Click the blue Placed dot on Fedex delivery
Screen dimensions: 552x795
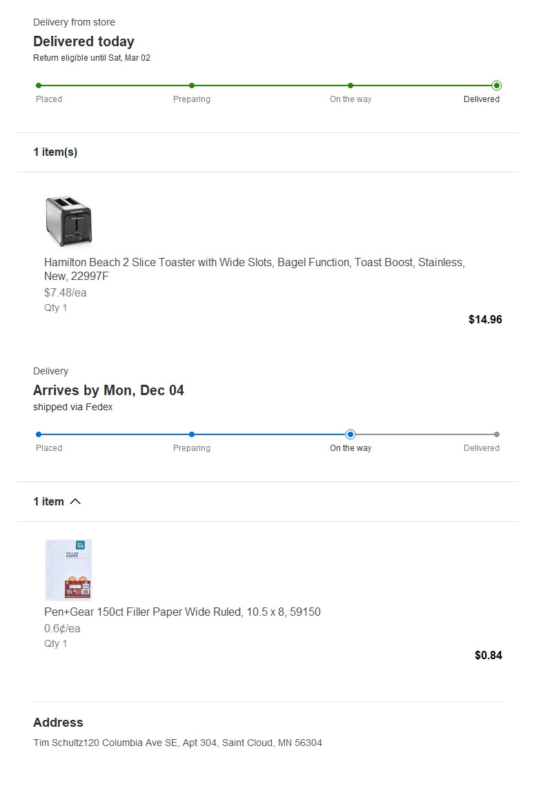coord(39,434)
